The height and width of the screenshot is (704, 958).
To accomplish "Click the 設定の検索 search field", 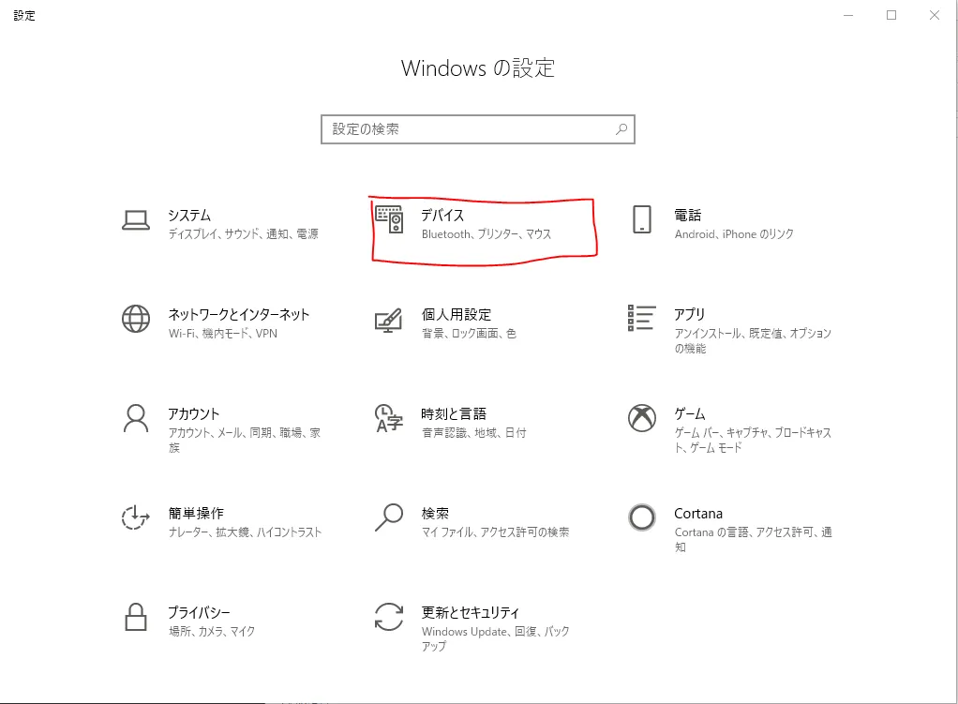I will tap(478, 129).
